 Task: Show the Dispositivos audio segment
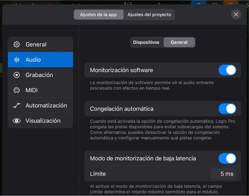click(x=146, y=42)
